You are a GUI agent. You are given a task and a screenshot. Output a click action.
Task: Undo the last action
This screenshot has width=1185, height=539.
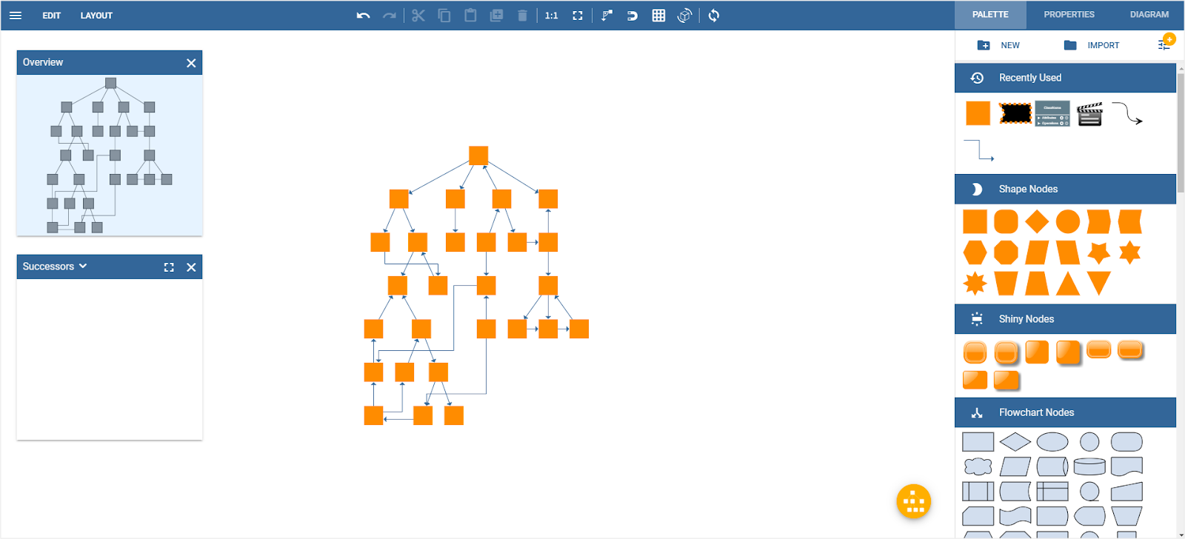[363, 15]
